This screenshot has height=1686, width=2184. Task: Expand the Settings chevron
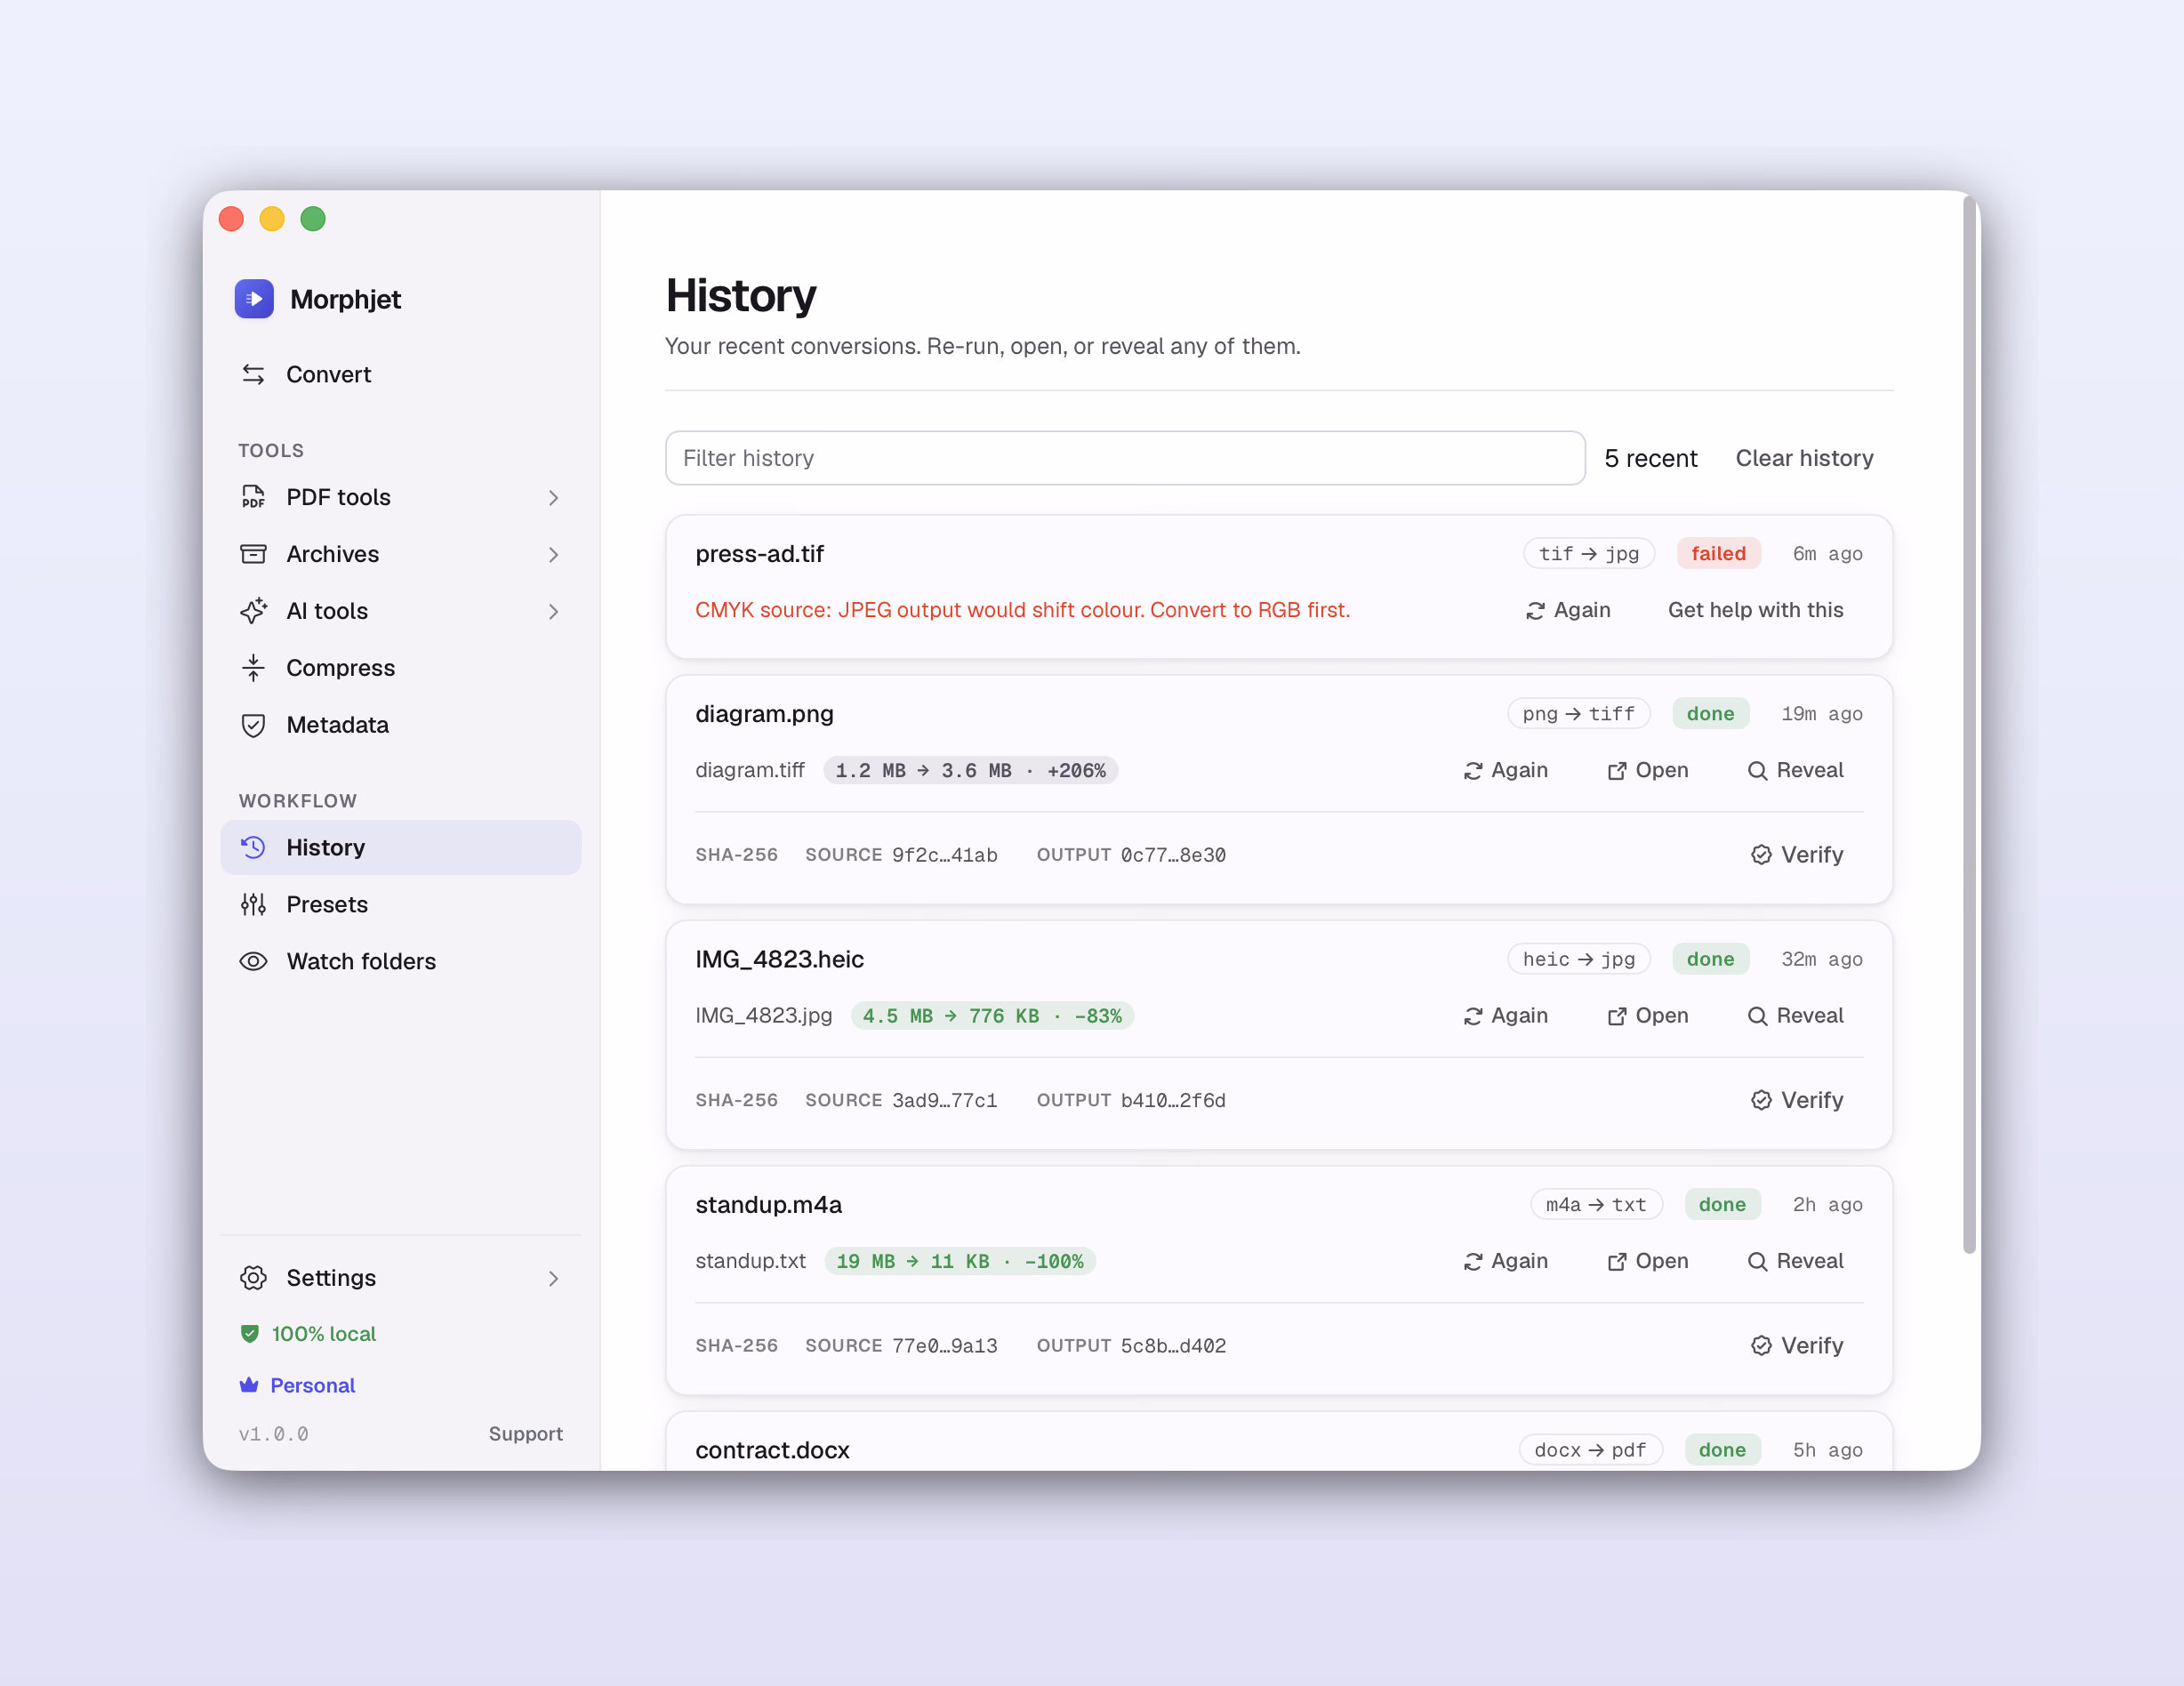[x=553, y=1279]
